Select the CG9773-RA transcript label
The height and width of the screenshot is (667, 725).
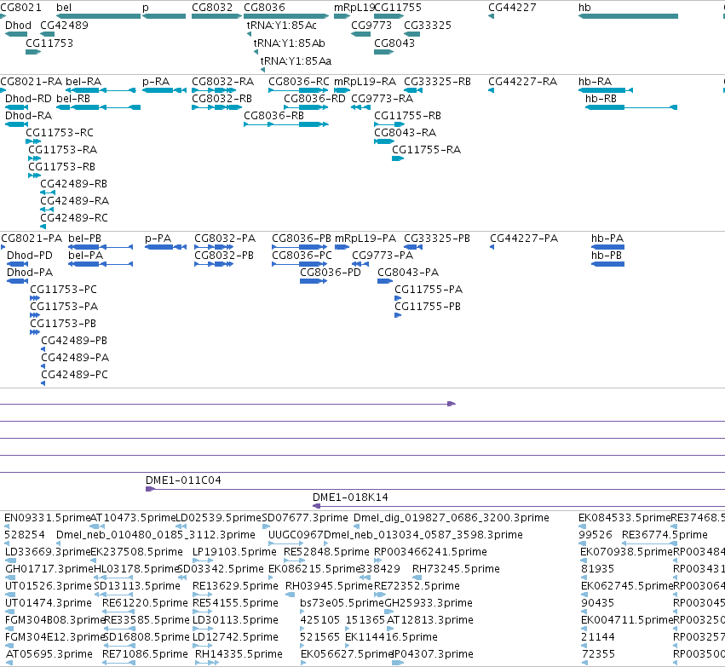(x=382, y=99)
